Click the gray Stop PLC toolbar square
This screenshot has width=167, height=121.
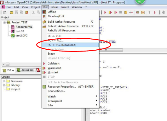coord(120,12)
